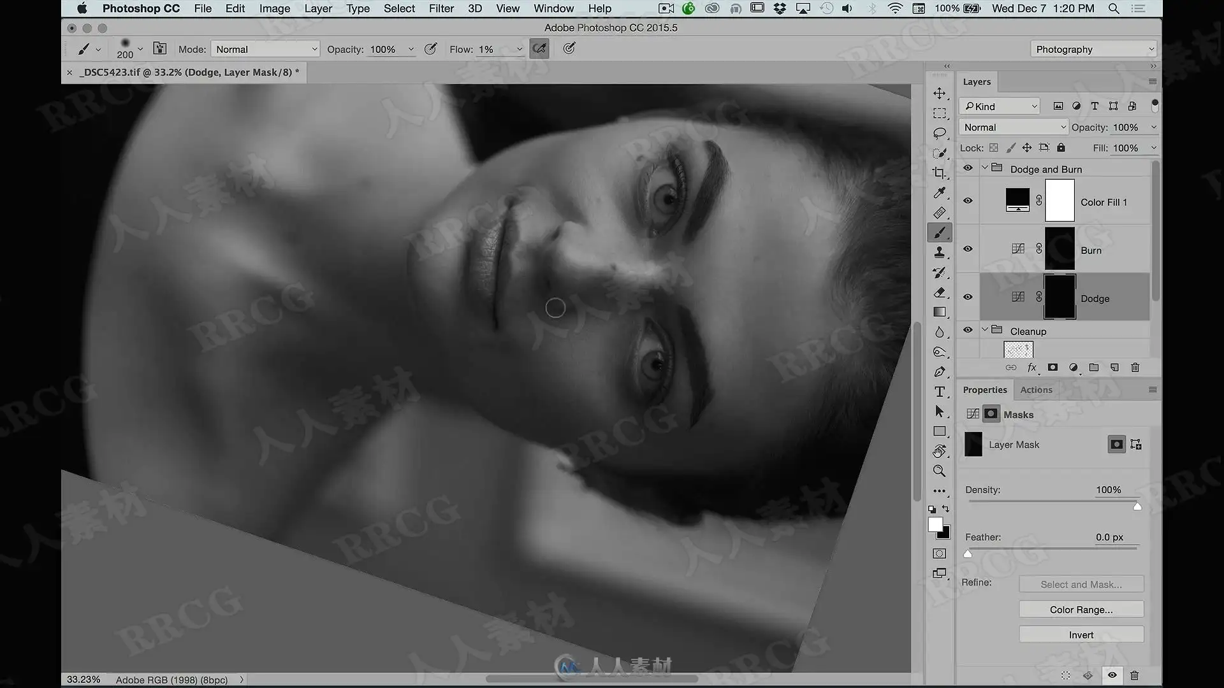Collapse the Cleanup group

985,330
